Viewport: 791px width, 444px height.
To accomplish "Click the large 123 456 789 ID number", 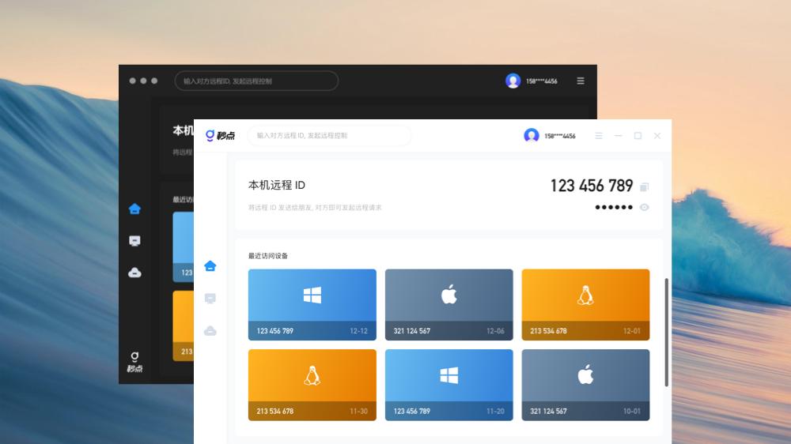I will (591, 186).
